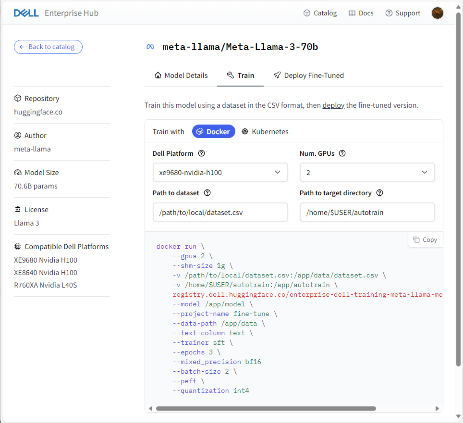Click the copy icon in code block
The height and width of the screenshot is (423, 463).
[x=416, y=240]
